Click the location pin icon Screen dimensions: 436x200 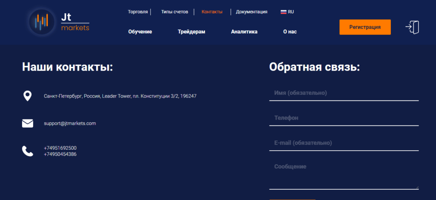[27, 96]
